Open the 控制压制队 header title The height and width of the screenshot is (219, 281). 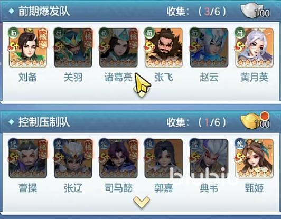(x=44, y=122)
